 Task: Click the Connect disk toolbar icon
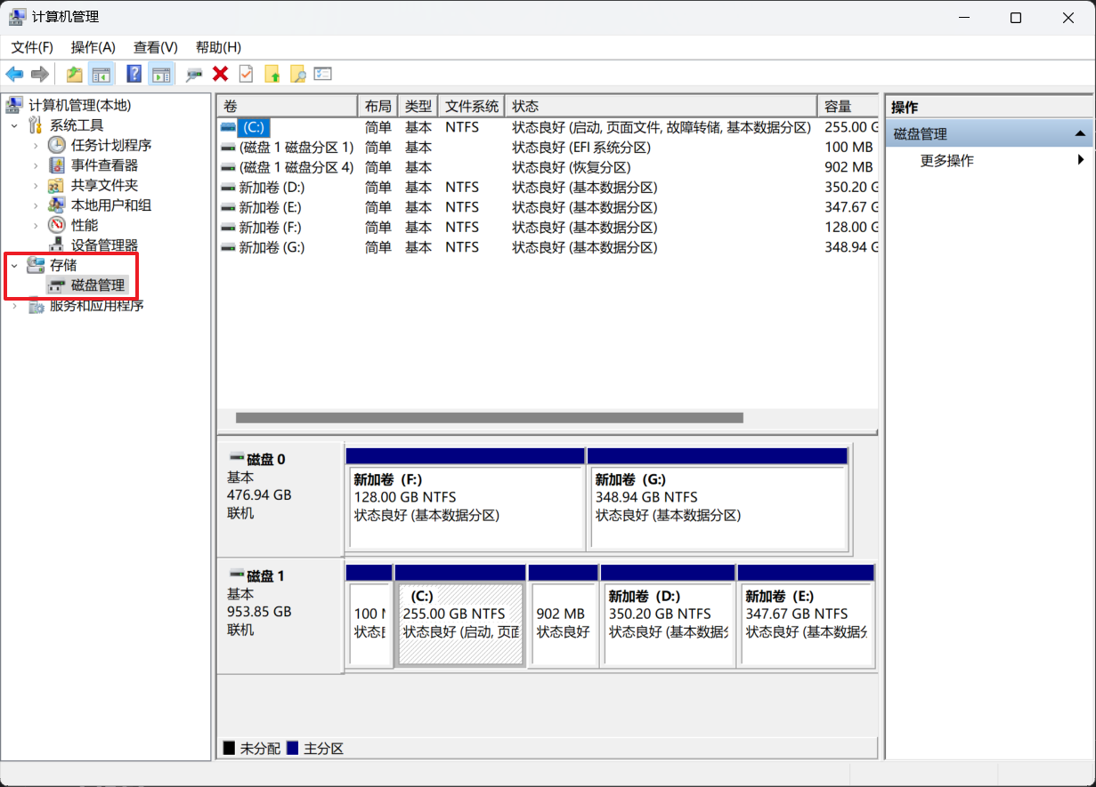(194, 74)
